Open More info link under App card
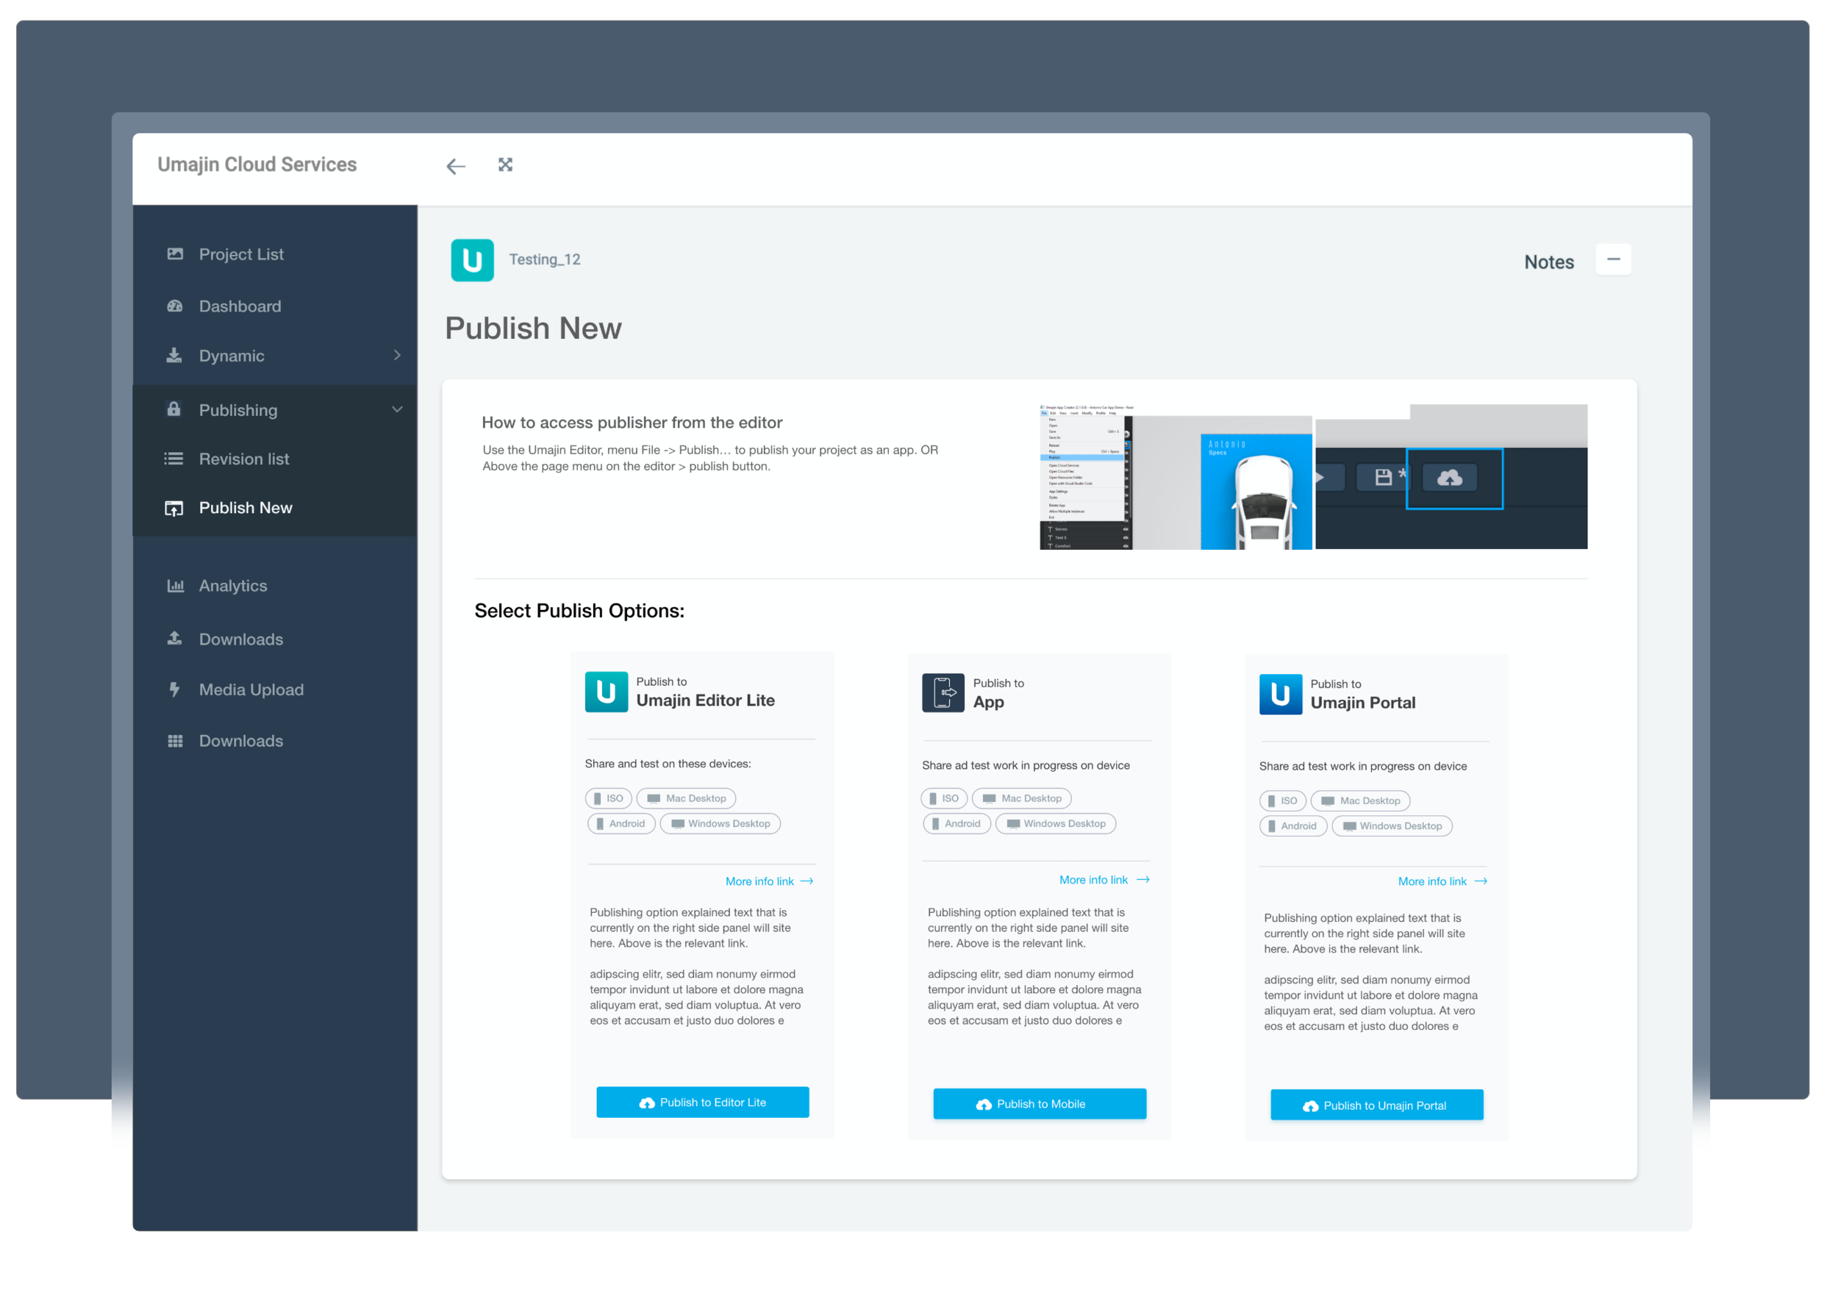This screenshot has height=1301, width=1838. coord(1104,880)
